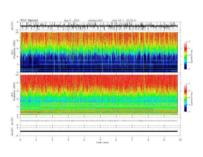This screenshot has height=157, width=203.
Task: Select the "start UT = 22:30:0" text
Action: [x=124, y=21]
